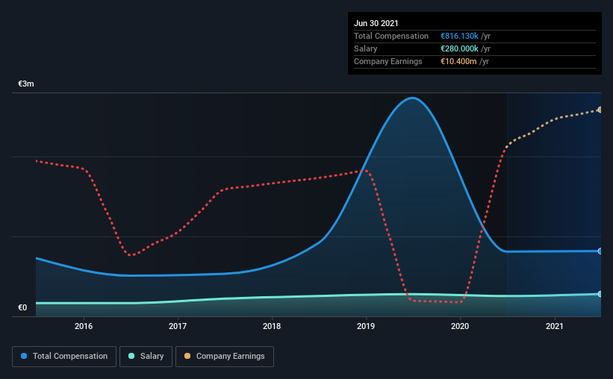The width and height of the screenshot is (613, 379).
Task: Click the orange Company Earnings legend dot
Action: 187,356
